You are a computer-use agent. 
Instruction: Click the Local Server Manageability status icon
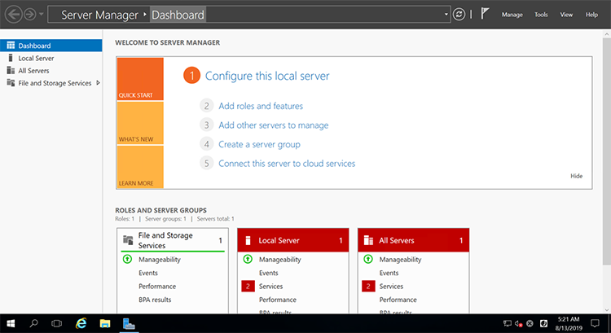click(248, 260)
